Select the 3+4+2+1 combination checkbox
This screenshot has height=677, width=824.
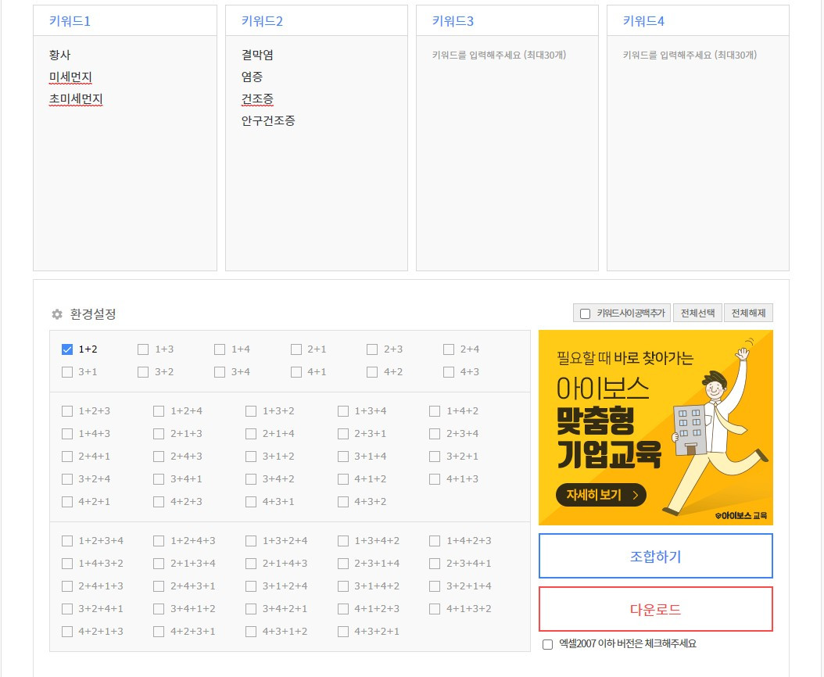pos(251,609)
